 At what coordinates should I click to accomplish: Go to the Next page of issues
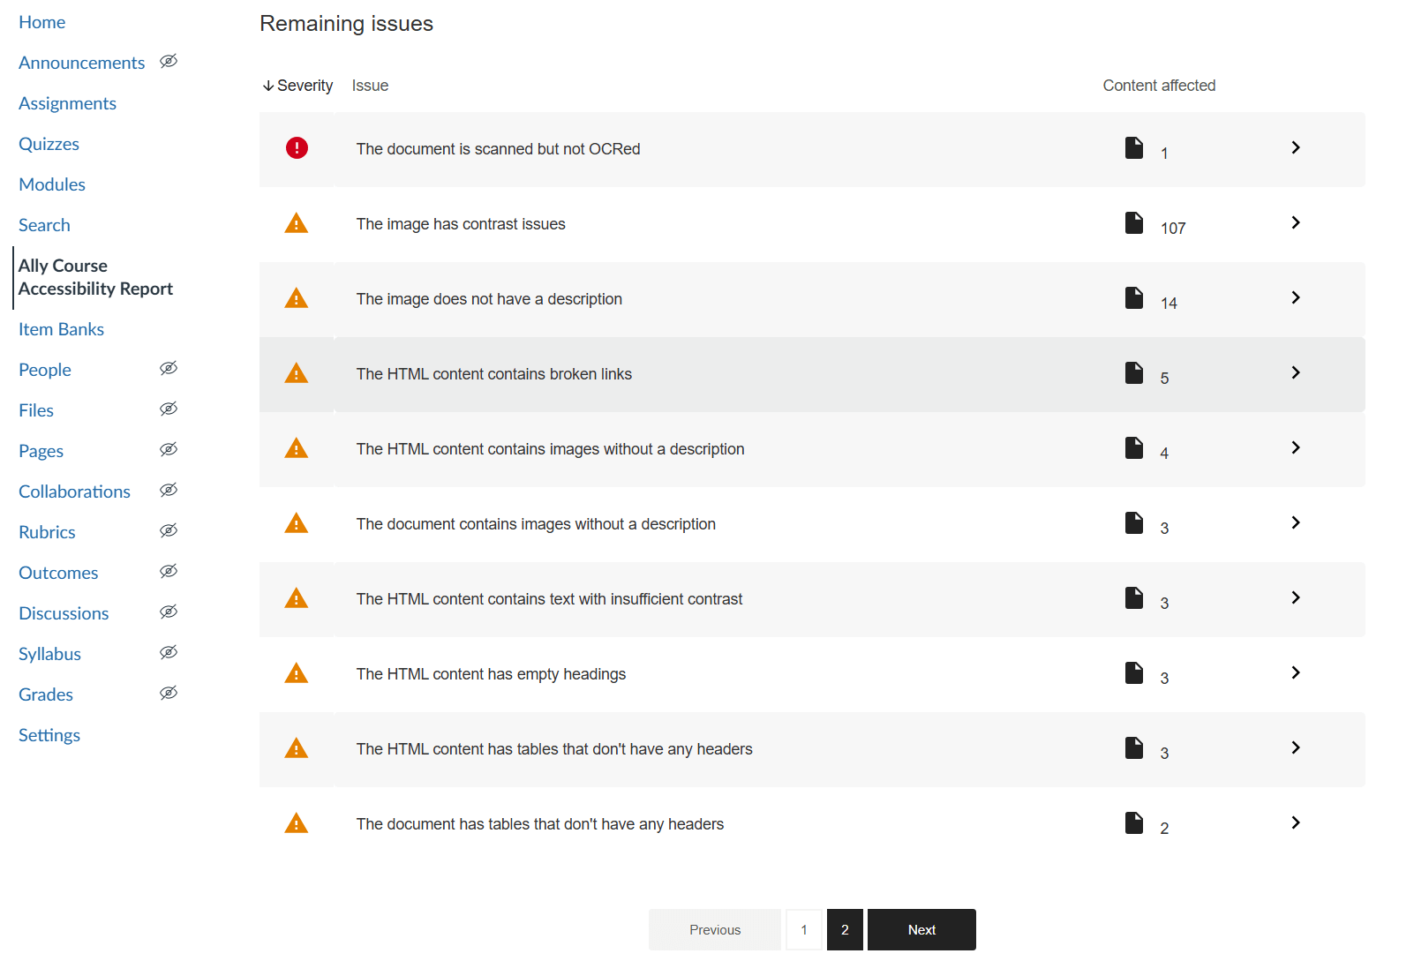921,929
